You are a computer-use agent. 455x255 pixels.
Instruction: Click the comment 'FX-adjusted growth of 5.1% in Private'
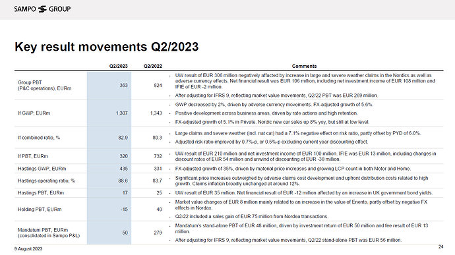tap(272, 122)
